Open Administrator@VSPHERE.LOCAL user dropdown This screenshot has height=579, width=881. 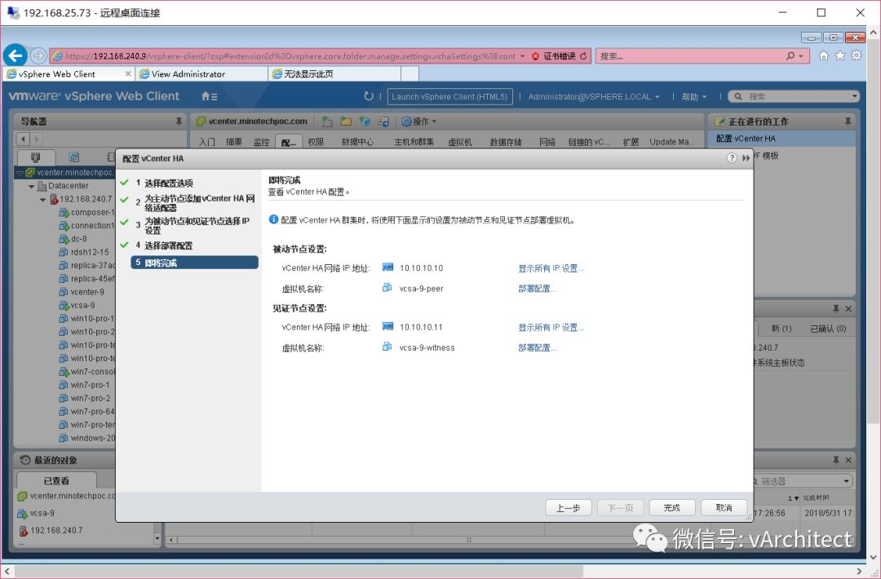tap(594, 96)
